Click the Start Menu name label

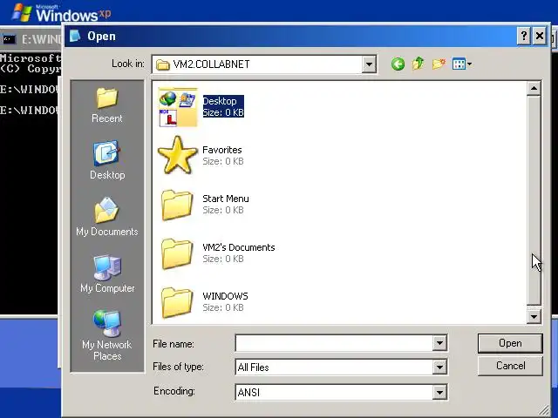(x=226, y=199)
